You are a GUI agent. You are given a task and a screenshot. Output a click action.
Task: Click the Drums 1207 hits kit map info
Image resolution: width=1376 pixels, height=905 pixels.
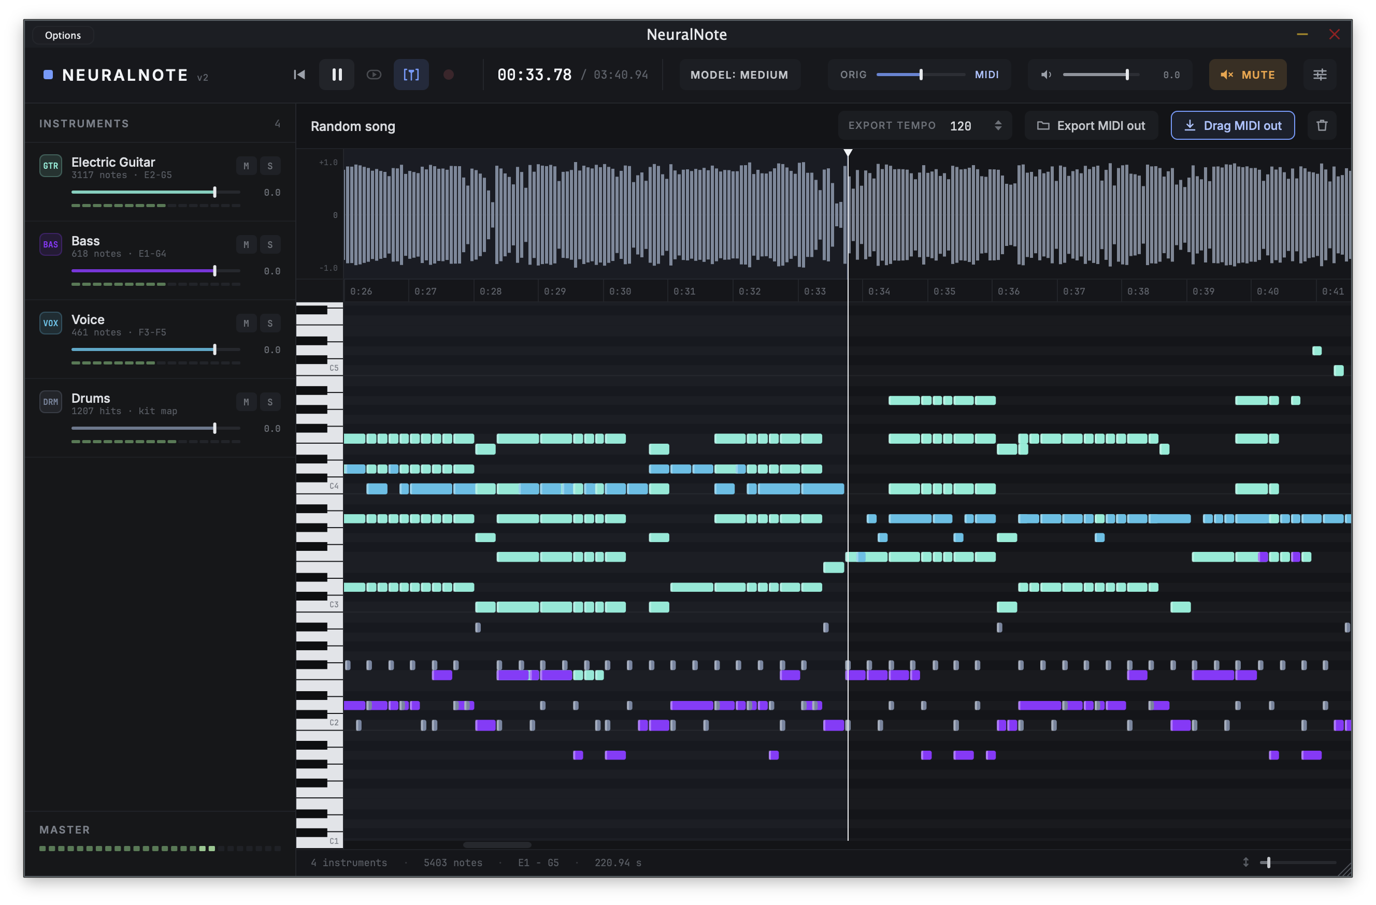point(124,411)
